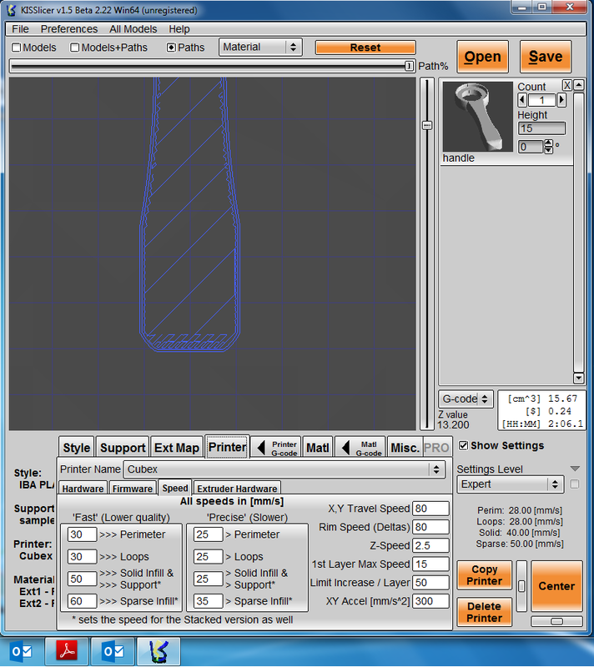
Task: Click model list scroll up arrow
Action: (x=578, y=85)
